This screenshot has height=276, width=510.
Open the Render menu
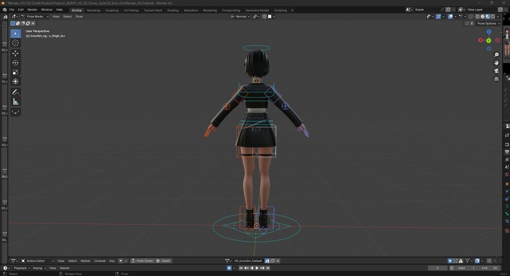32,10
